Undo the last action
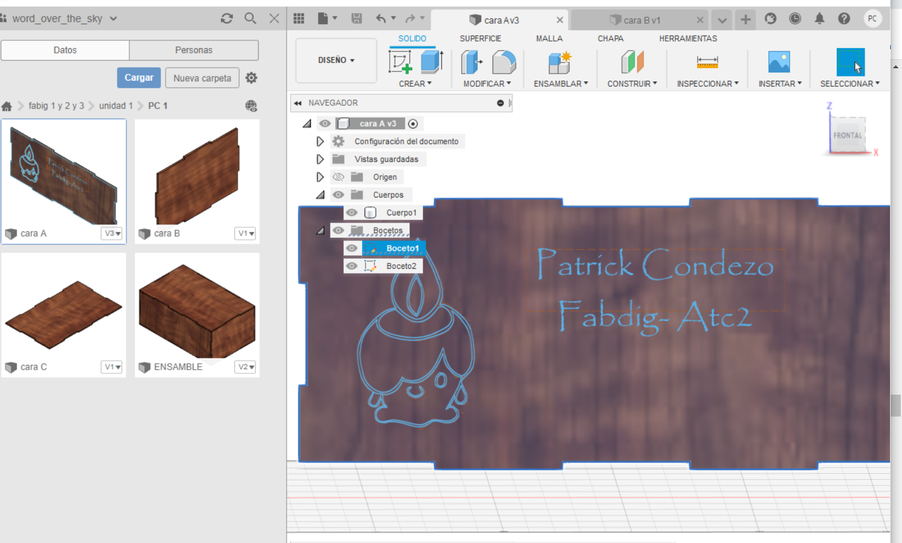This screenshot has height=543, width=902. 381,18
